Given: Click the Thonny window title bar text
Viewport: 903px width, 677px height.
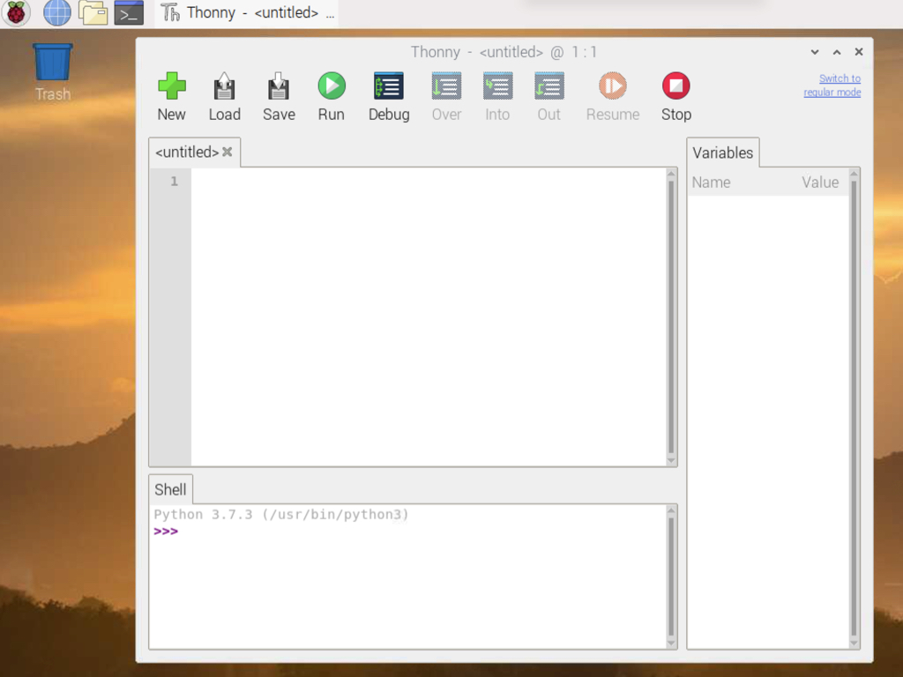Looking at the screenshot, I should (x=504, y=52).
